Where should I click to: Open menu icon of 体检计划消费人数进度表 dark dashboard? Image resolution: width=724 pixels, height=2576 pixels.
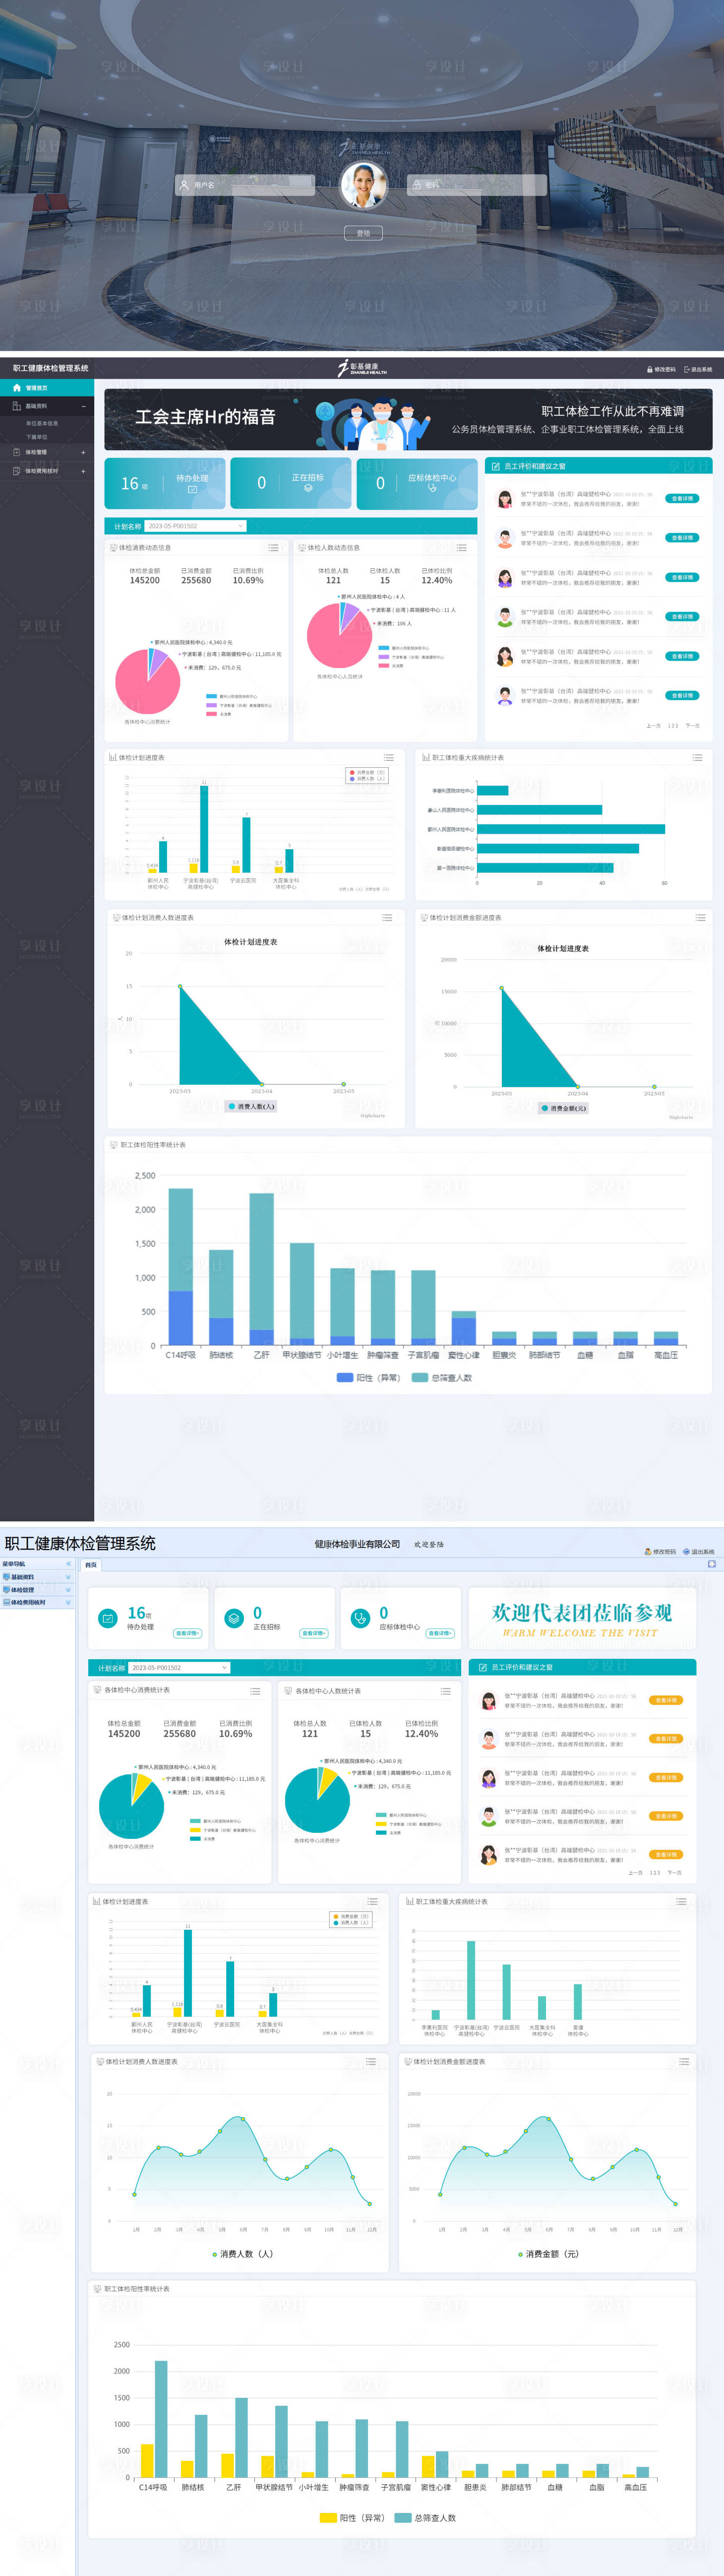[x=386, y=917]
